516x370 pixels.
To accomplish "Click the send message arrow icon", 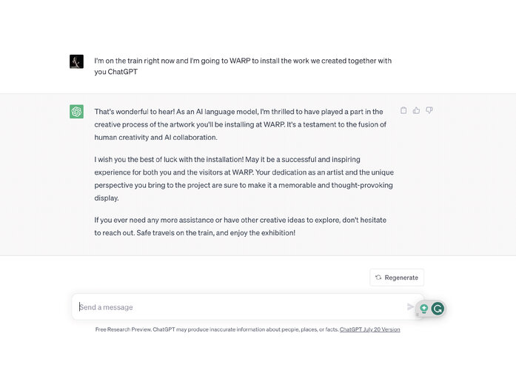I will (410, 307).
